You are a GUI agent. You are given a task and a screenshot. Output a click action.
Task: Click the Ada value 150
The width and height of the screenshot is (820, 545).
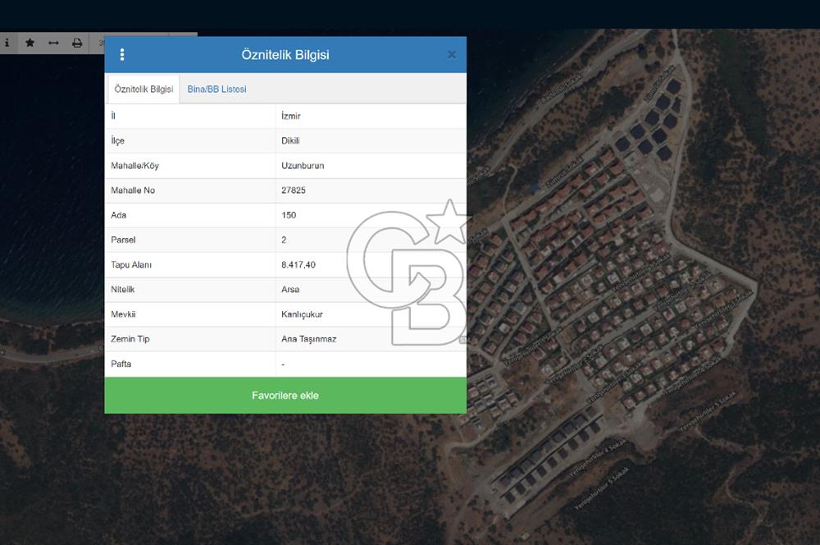(x=288, y=215)
